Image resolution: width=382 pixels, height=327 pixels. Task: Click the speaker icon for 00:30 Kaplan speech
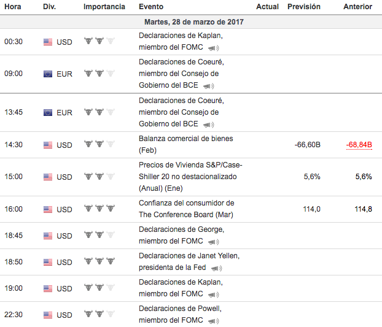(213, 48)
